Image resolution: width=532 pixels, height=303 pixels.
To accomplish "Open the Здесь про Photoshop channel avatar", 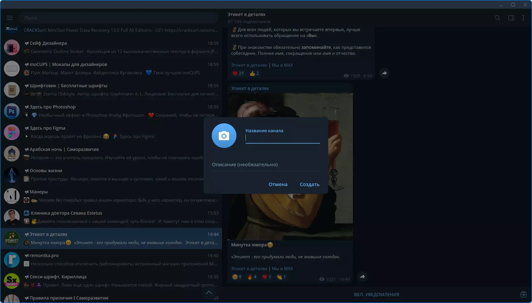I will click(x=12, y=111).
